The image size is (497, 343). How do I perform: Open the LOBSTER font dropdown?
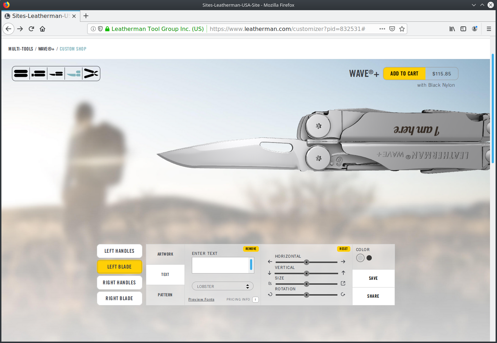(223, 286)
